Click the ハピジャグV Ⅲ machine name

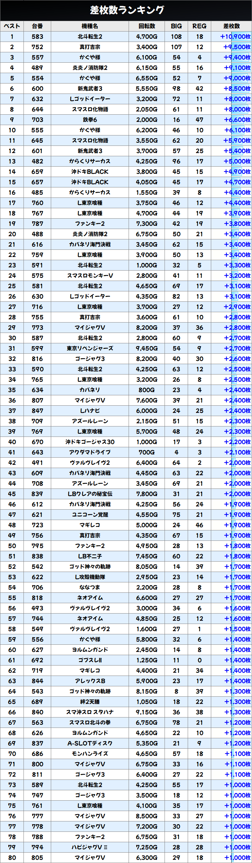coord(90,847)
